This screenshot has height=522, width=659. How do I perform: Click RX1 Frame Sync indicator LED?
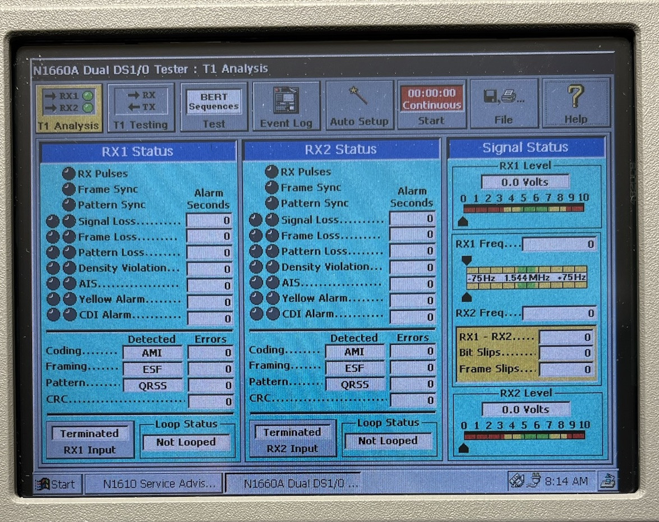click(68, 189)
